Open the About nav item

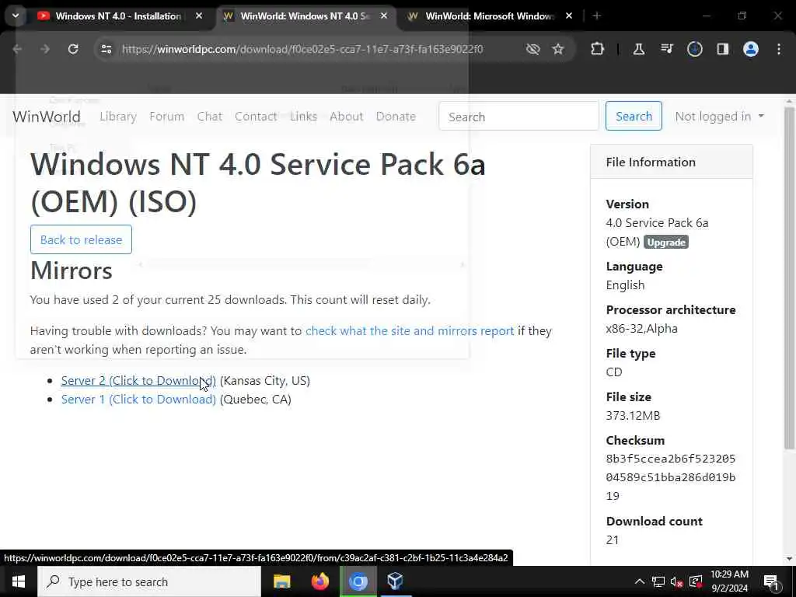pyautogui.click(x=346, y=117)
